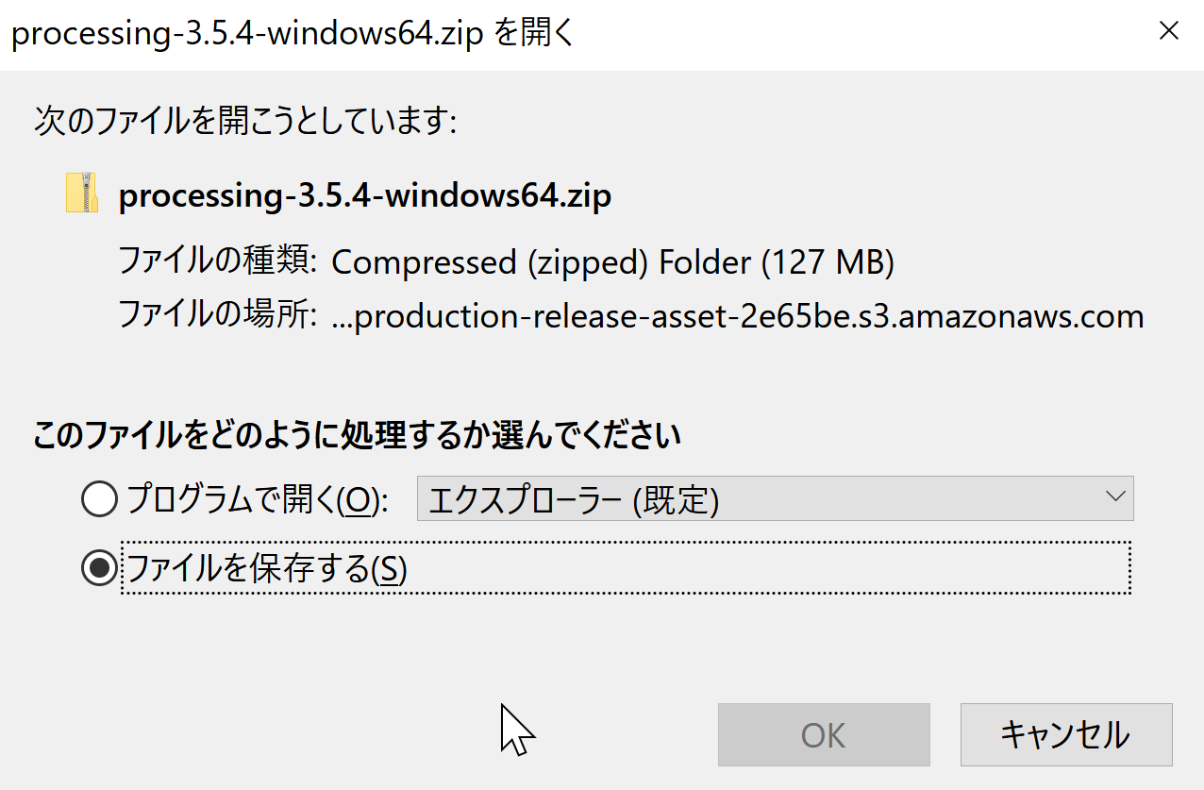1204x790 pixels.
Task: Select the ファイルを保存する radio button
Action: pyautogui.click(x=99, y=568)
